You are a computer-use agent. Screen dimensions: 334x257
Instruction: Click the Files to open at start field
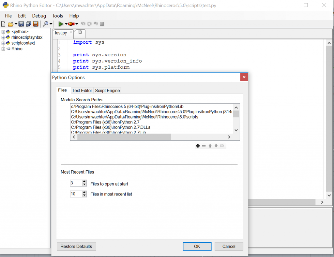tap(76, 183)
